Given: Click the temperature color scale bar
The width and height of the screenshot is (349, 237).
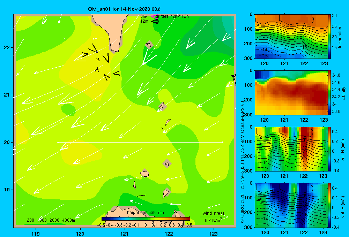Looking at the screenshot, I should click(x=329, y=37).
